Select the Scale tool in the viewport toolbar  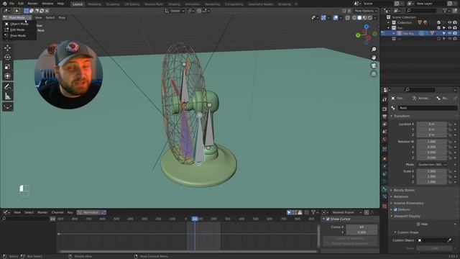coord(8,67)
